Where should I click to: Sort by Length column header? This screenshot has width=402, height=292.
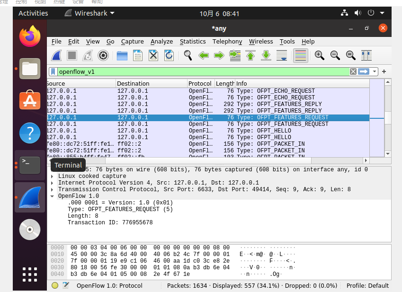tap(225, 83)
